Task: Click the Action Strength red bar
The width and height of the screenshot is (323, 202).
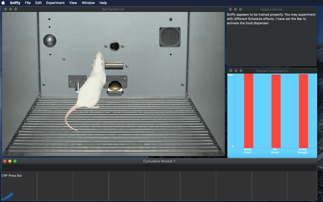Action: pyautogui.click(x=303, y=111)
